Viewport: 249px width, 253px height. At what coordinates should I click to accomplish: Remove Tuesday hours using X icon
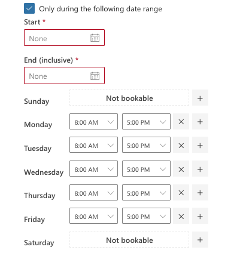(x=181, y=145)
